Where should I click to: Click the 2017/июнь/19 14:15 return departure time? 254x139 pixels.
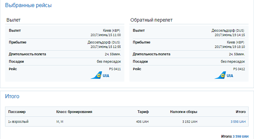(x=230, y=35)
